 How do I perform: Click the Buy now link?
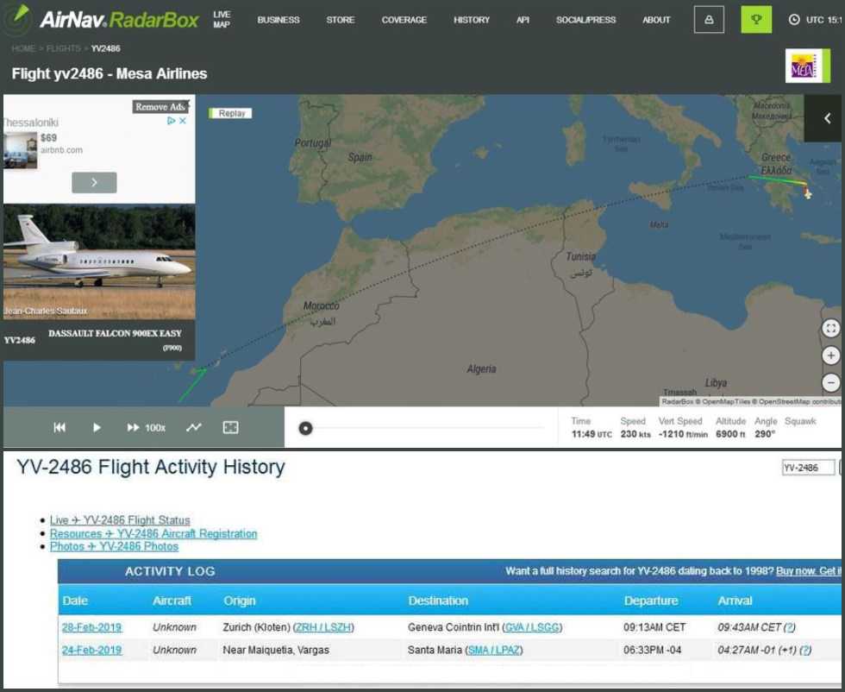point(796,570)
